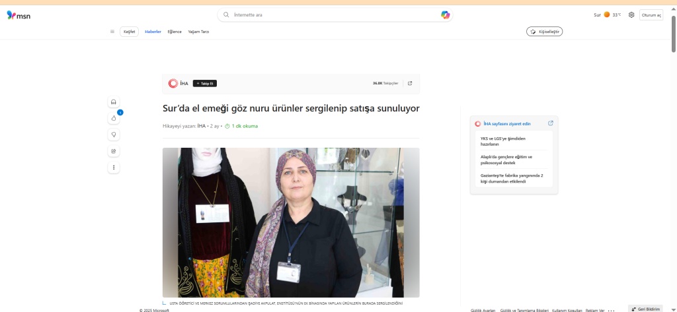Click the headphones listen icon
This screenshot has width=677, height=312.
114,102
